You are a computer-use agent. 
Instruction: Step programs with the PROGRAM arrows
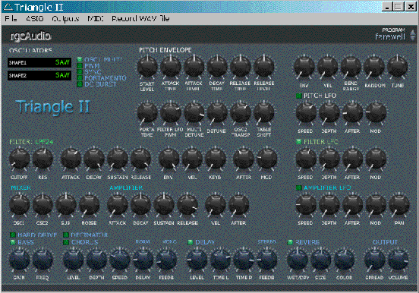point(413,35)
